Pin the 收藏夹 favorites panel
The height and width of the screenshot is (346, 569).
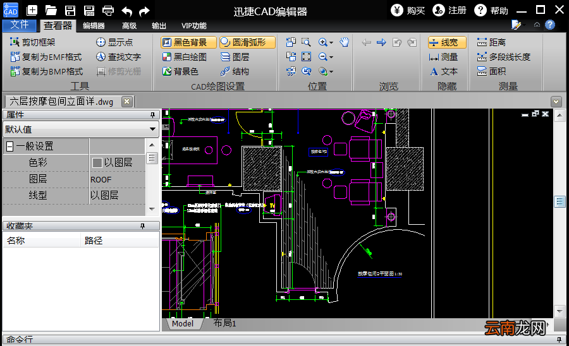(143, 226)
